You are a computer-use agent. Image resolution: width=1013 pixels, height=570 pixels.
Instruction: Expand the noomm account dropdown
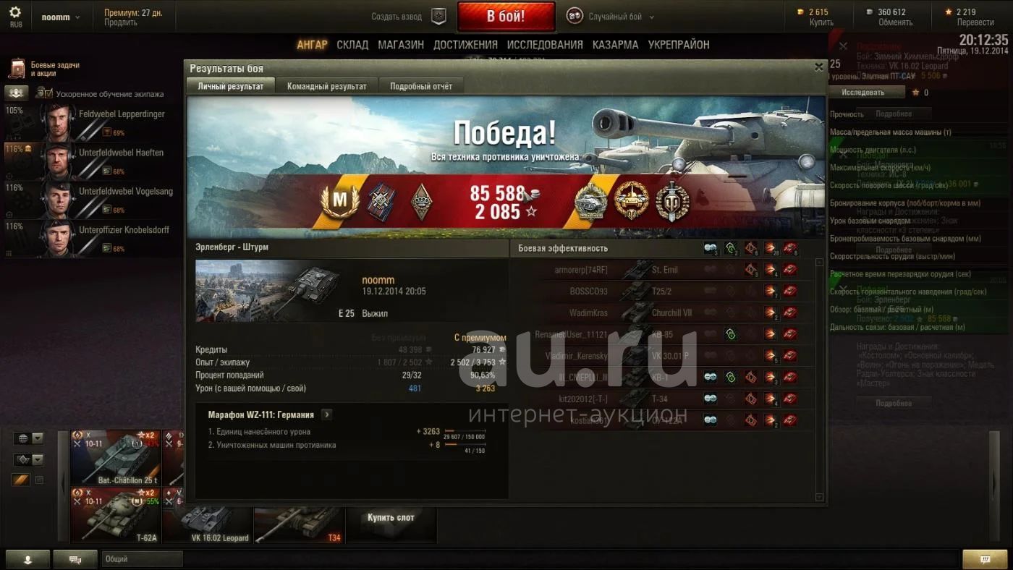(61, 17)
